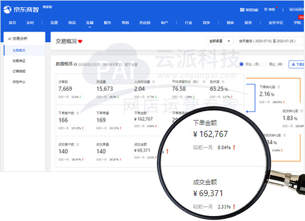Open 订单明细 in the sidebar

[19, 71]
